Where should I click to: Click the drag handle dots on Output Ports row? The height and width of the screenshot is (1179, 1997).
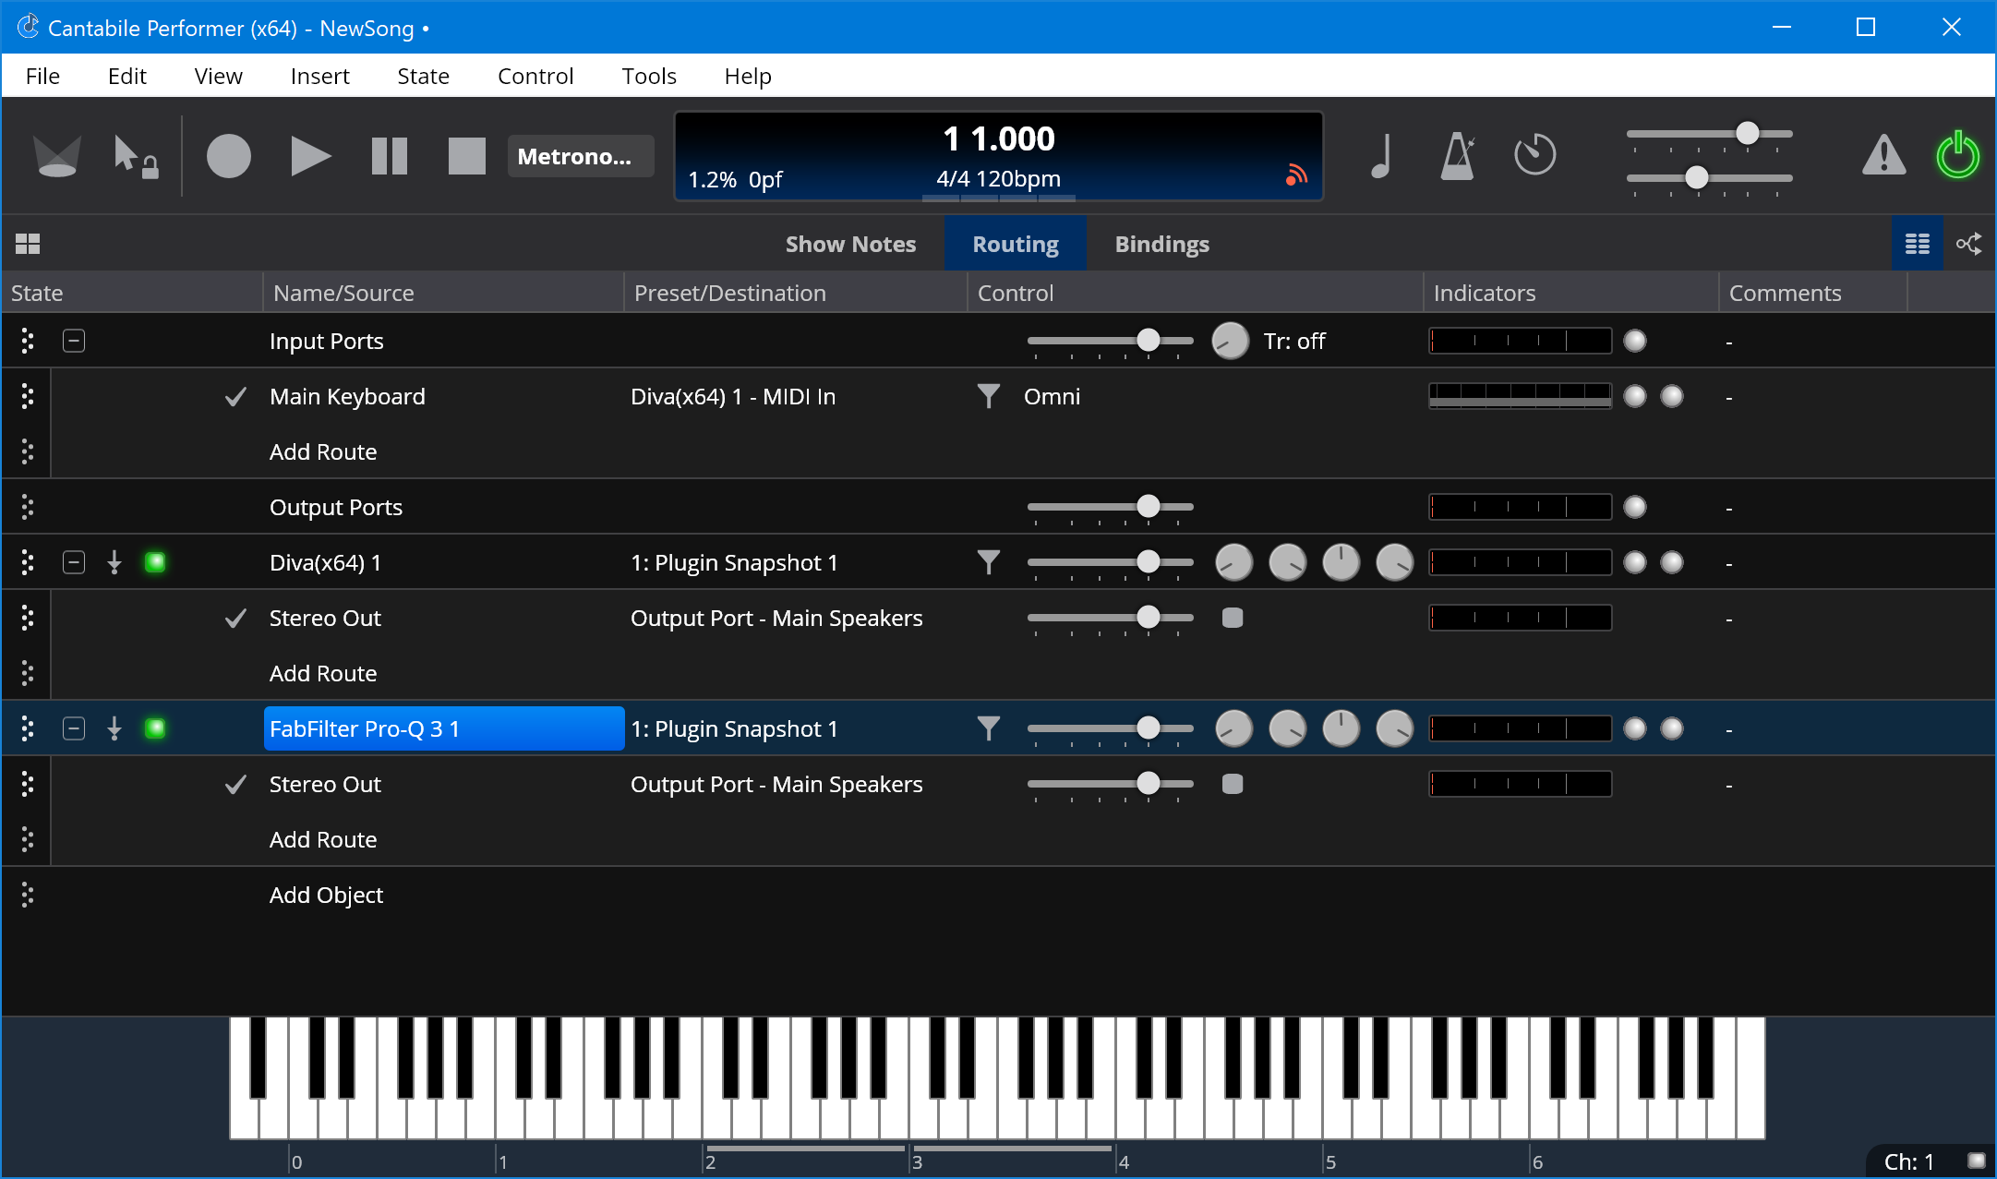point(28,507)
